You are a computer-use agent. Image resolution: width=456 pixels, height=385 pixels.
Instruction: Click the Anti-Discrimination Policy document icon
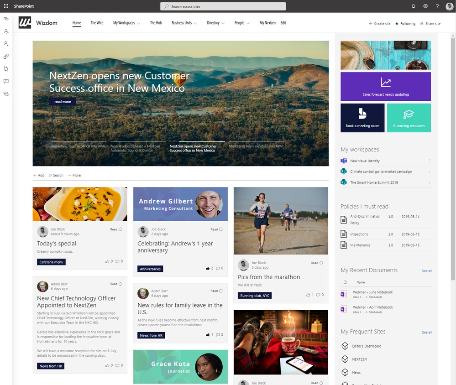click(344, 219)
